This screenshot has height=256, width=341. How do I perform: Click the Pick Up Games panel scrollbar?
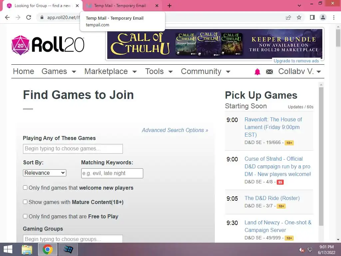coord(321,156)
